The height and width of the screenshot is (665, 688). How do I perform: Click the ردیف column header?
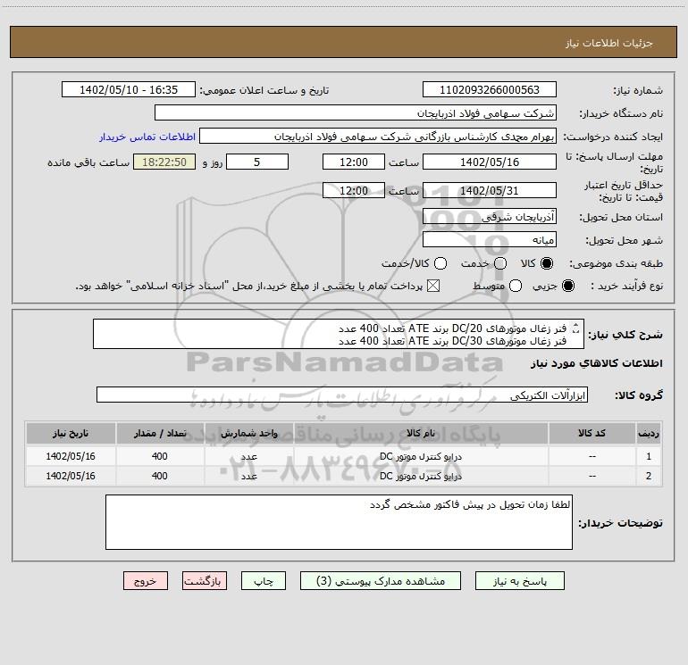click(649, 433)
